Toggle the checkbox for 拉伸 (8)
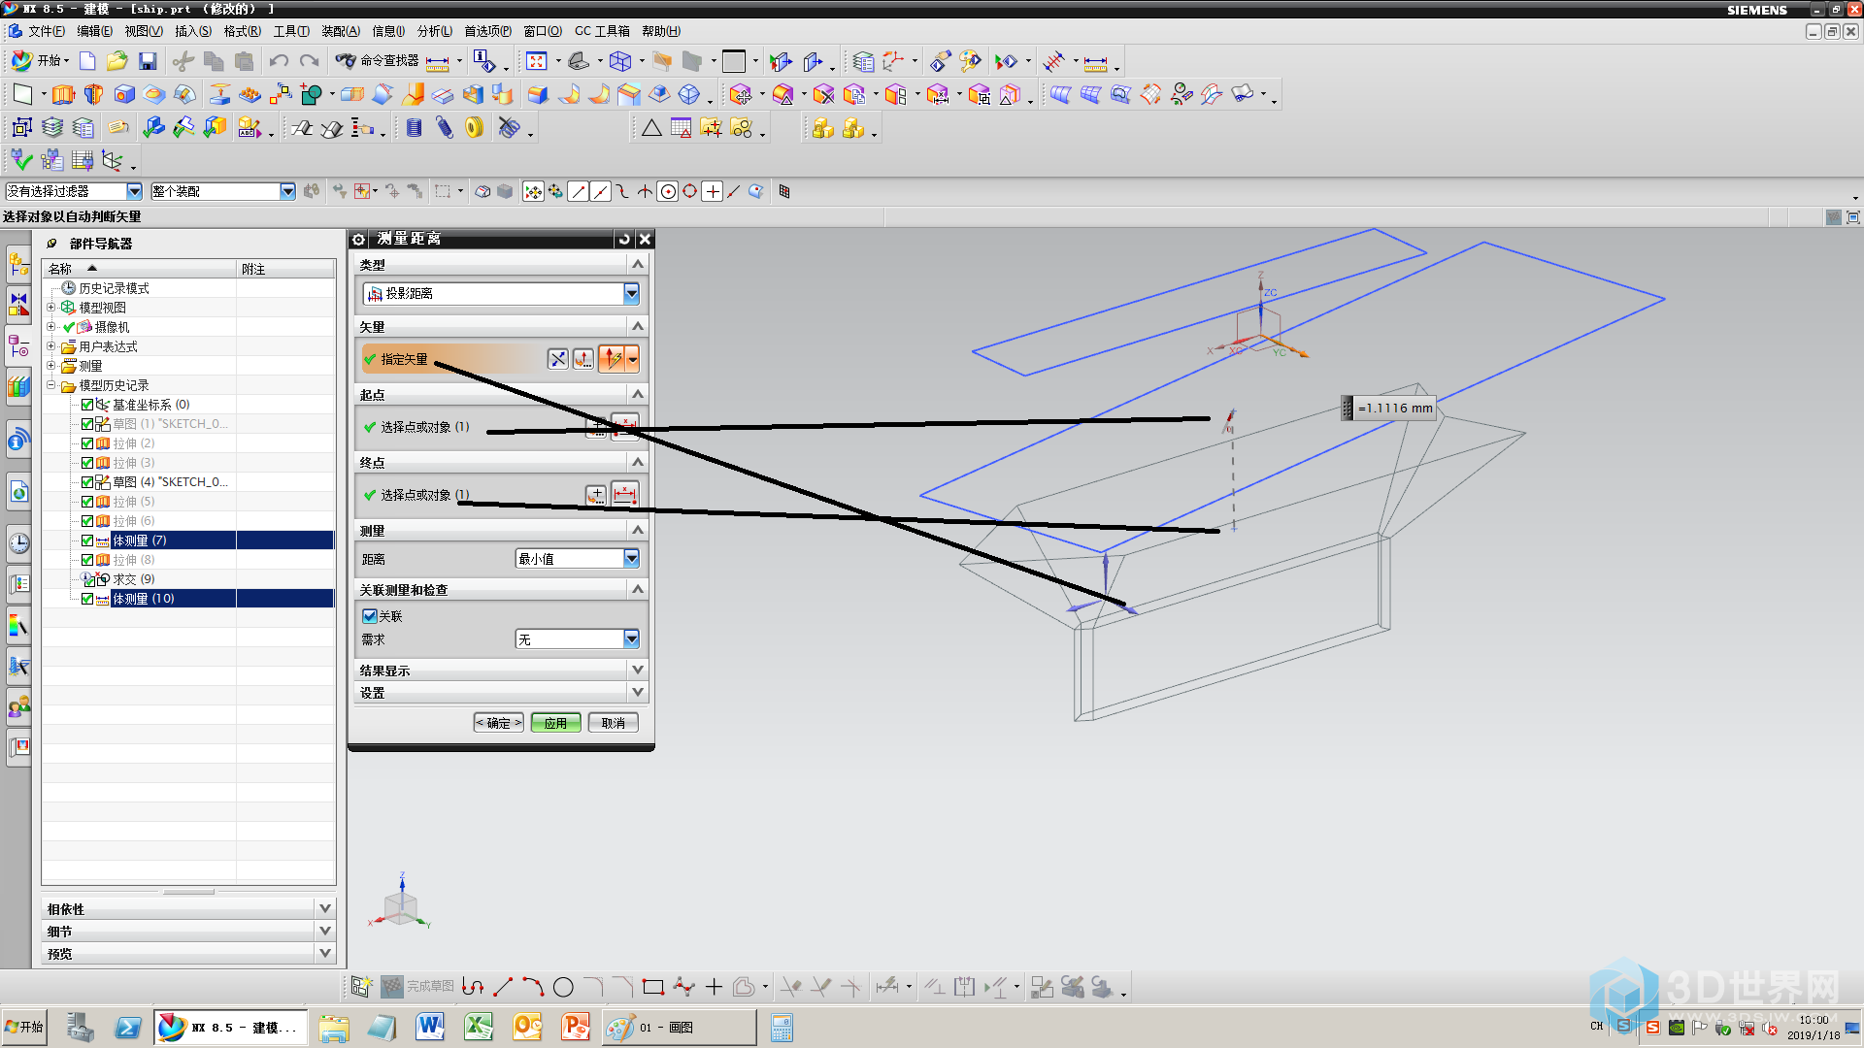The image size is (1864, 1048). click(x=87, y=560)
